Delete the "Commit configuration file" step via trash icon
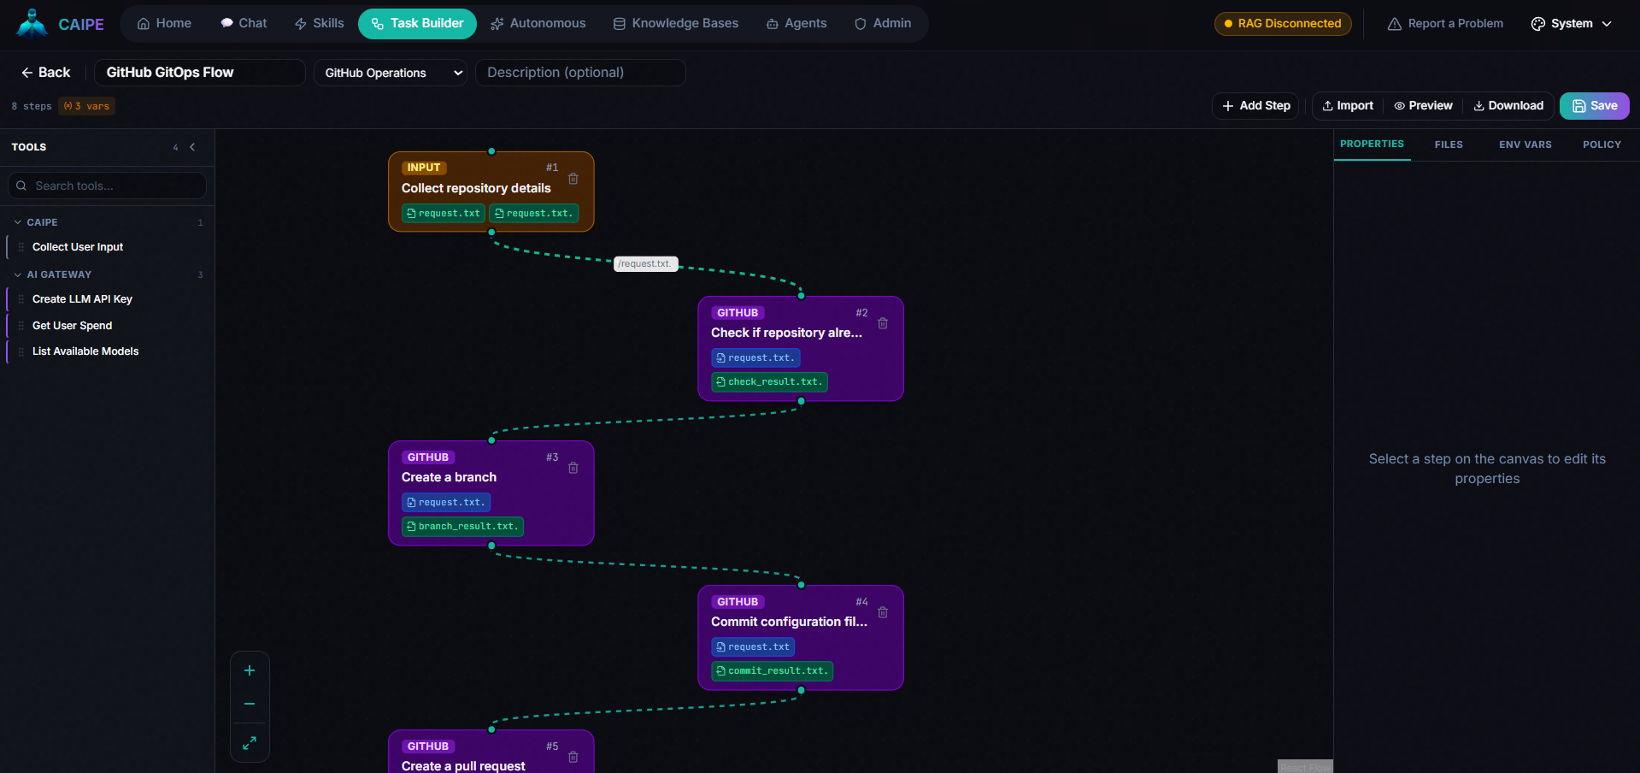1640x773 pixels. point(883,613)
